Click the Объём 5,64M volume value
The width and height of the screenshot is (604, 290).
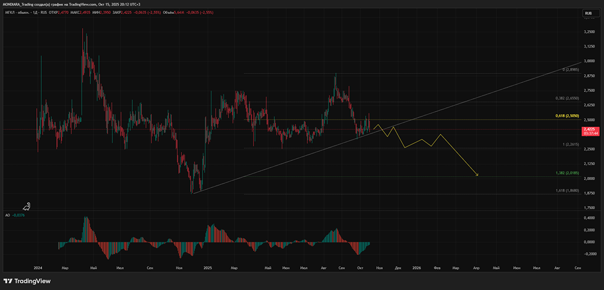click(x=173, y=13)
